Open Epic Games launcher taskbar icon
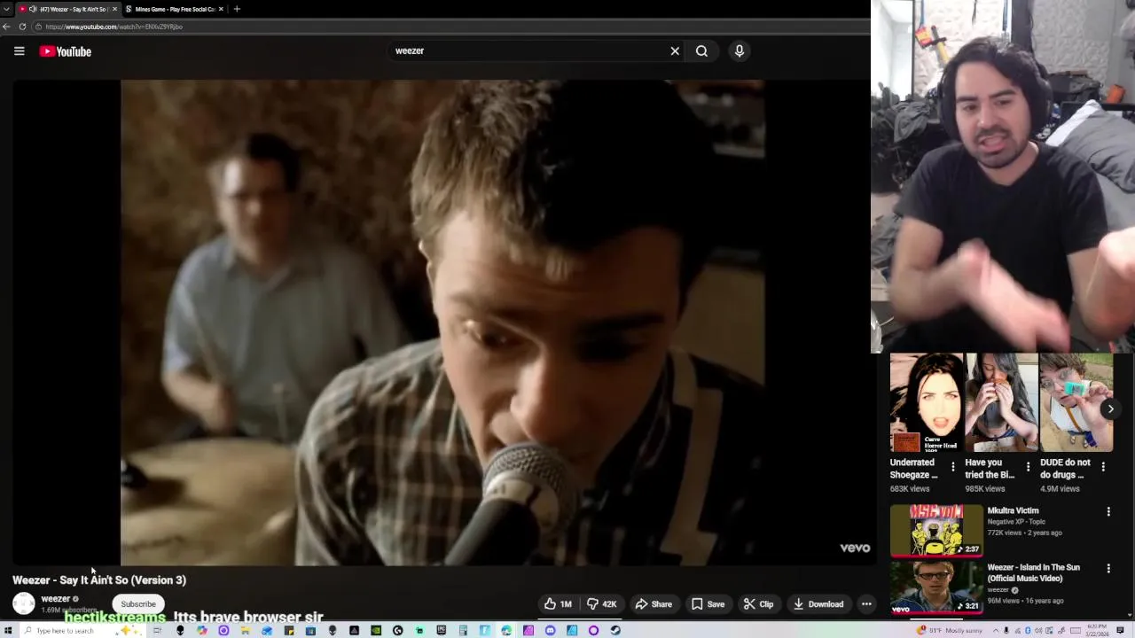This screenshot has height=638, width=1135. [x=441, y=630]
